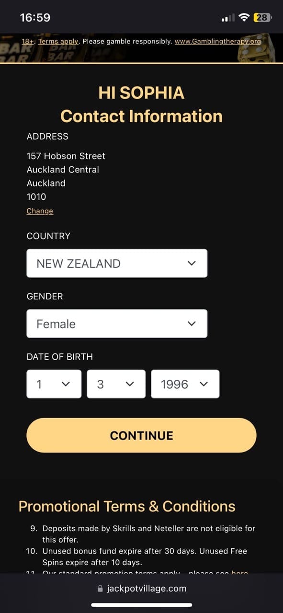Click the Change address link

(x=40, y=211)
